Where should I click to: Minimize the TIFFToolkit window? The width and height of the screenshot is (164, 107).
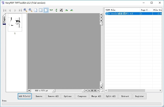tap(143, 3)
